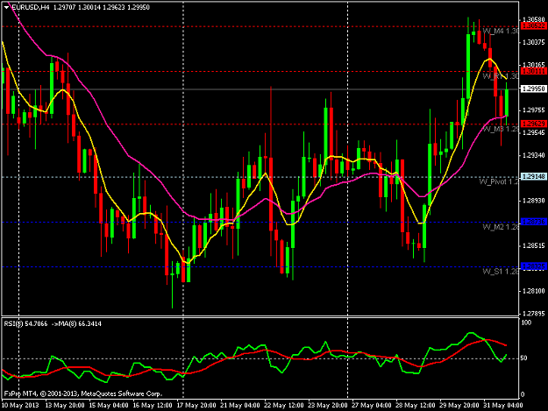Click the 1.28930 price scale value
Viewport: 548px width, 411px height.
point(534,201)
